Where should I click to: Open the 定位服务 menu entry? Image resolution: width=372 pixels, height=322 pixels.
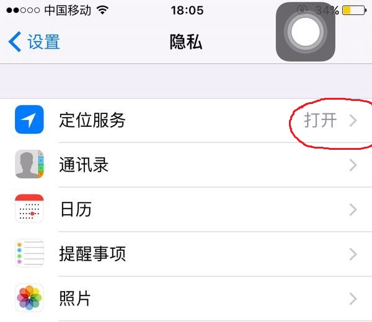(x=186, y=120)
